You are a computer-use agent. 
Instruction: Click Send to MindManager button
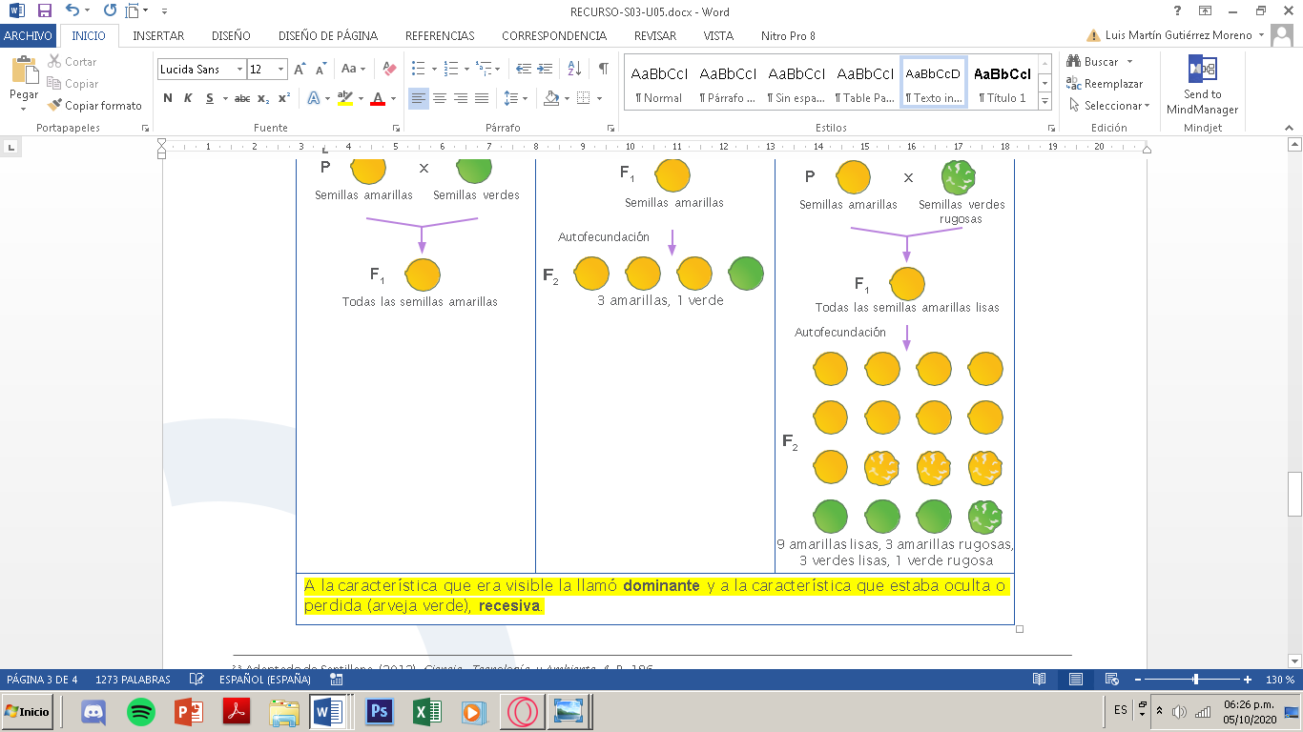tap(1202, 85)
